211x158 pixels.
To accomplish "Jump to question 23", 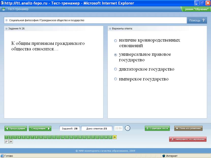I will (x=101, y=137).
